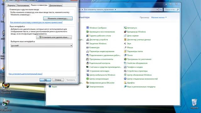201x113 pixels.
Task: Select CyberLink PowerDVD 9 desktop icon
Action: [6, 88]
